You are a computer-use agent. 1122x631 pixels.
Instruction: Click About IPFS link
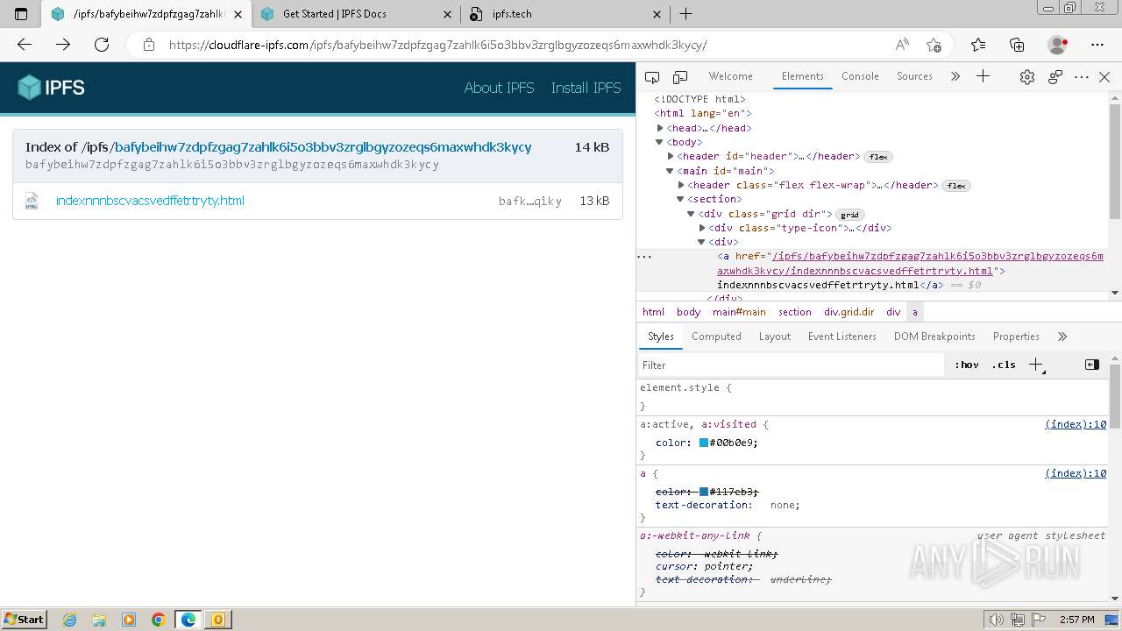(x=499, y=88)
